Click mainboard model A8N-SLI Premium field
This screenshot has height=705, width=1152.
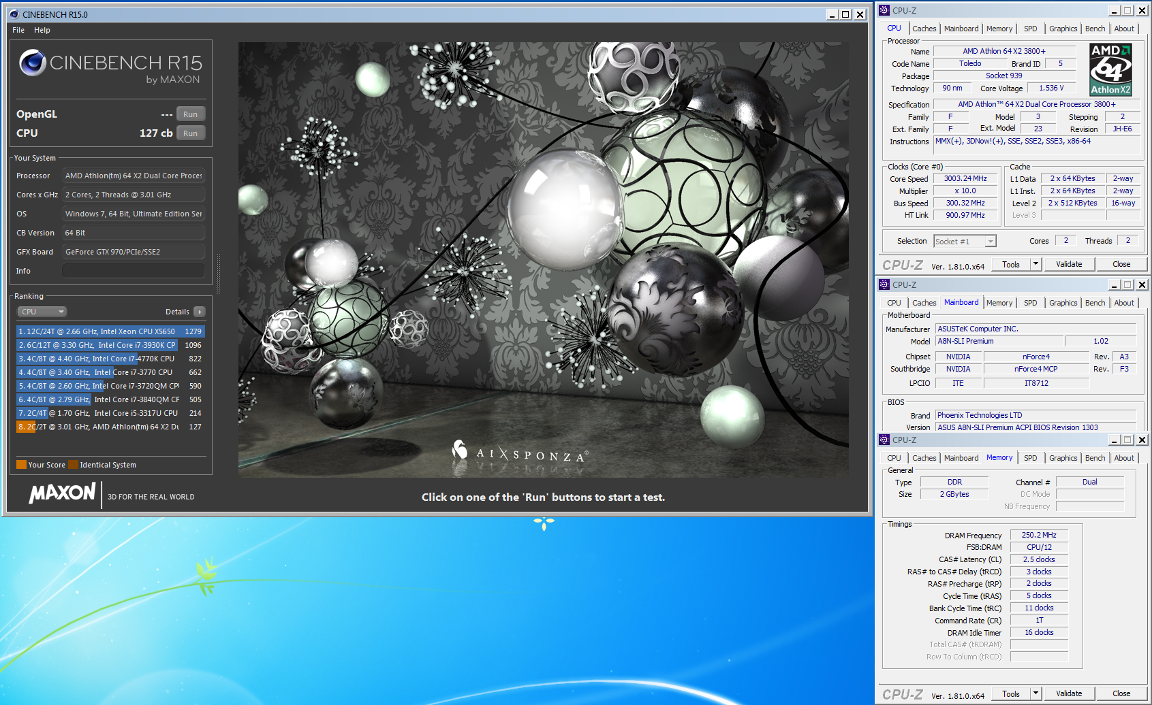pyautogui.click(x=999, y=342)
